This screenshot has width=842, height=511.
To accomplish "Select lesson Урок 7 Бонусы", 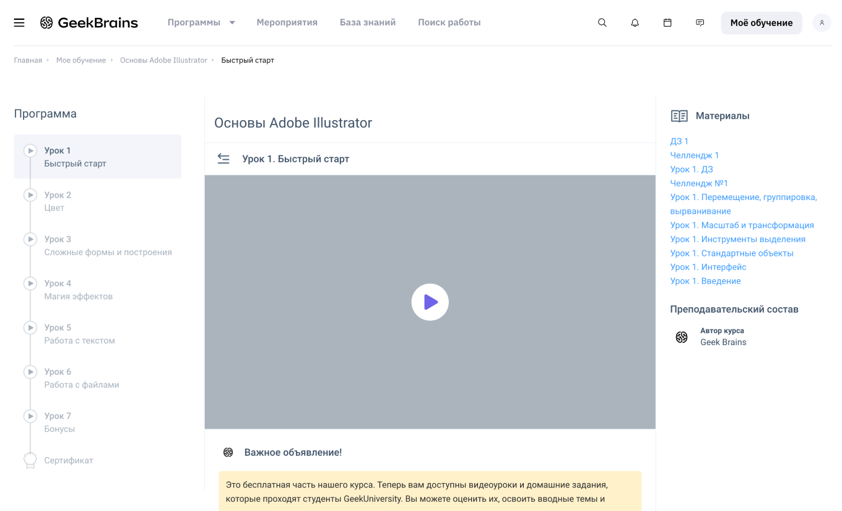I will pyautogui.click(x=98, y=422).
